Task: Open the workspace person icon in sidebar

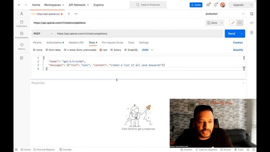Action: click(x=22, y=14)
